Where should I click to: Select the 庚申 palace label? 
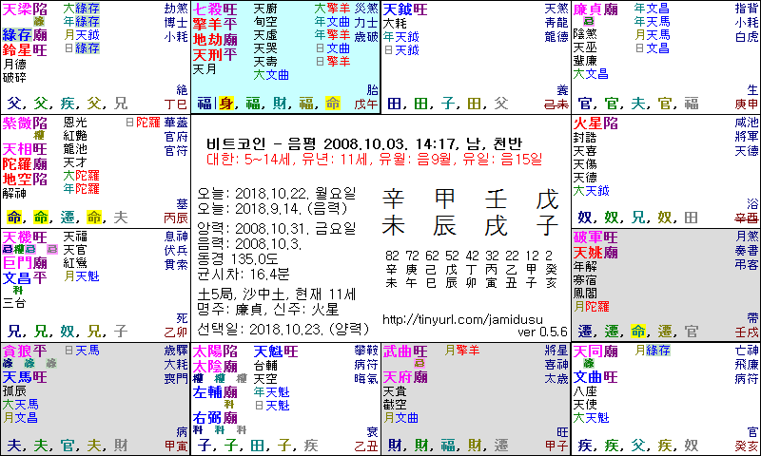tap(747, 104)
